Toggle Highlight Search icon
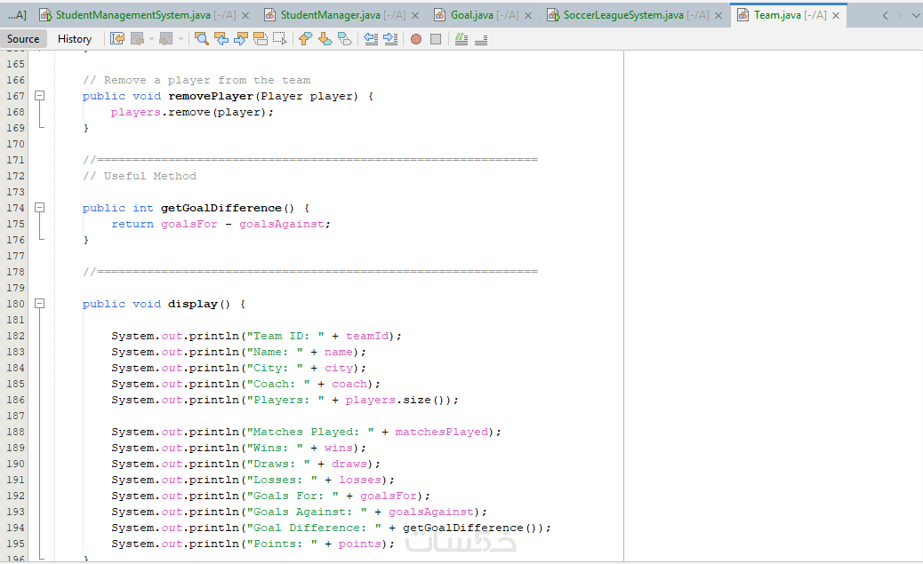Screen dimensions: 923x564 click(x=261, y=39)
